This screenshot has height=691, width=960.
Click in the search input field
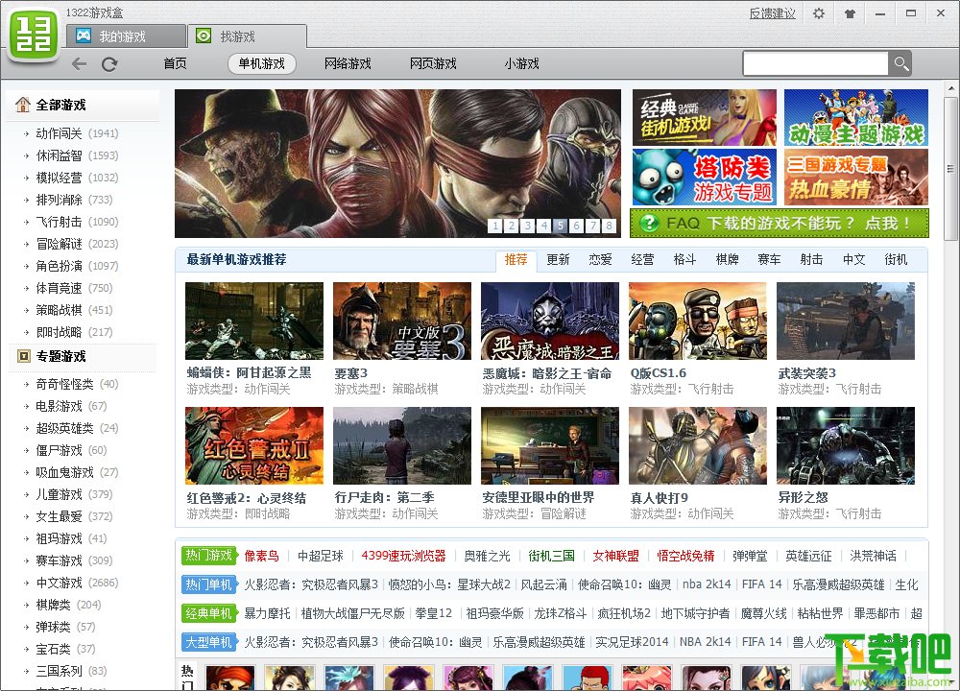pyautogui.click(x=815, y=63)
